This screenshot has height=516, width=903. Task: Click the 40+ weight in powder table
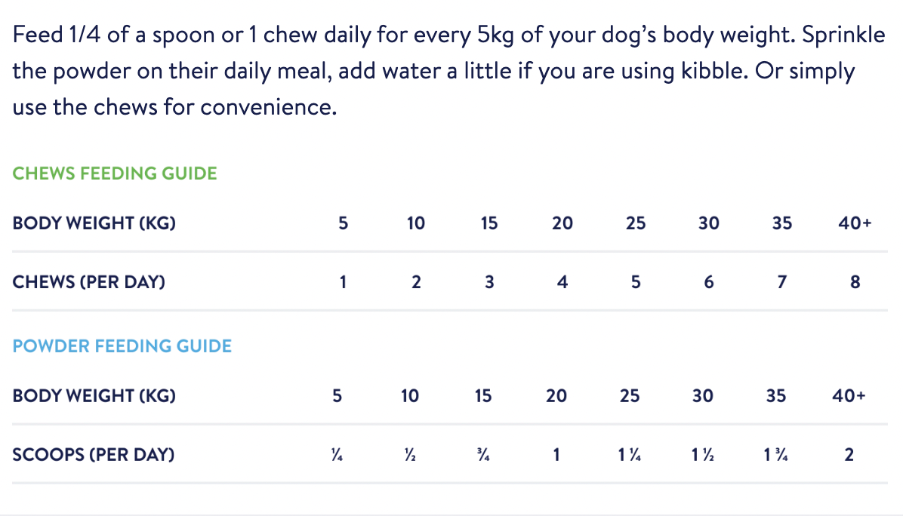click(849, 396)
